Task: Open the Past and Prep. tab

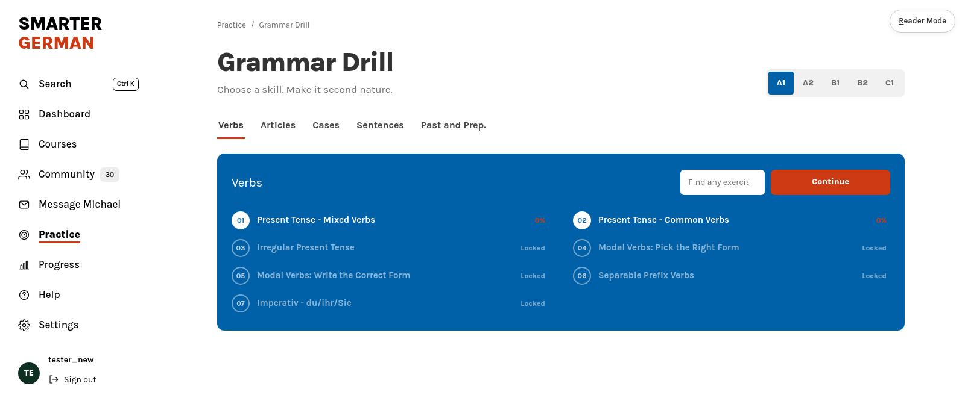Action: click(x=454, y=125)
